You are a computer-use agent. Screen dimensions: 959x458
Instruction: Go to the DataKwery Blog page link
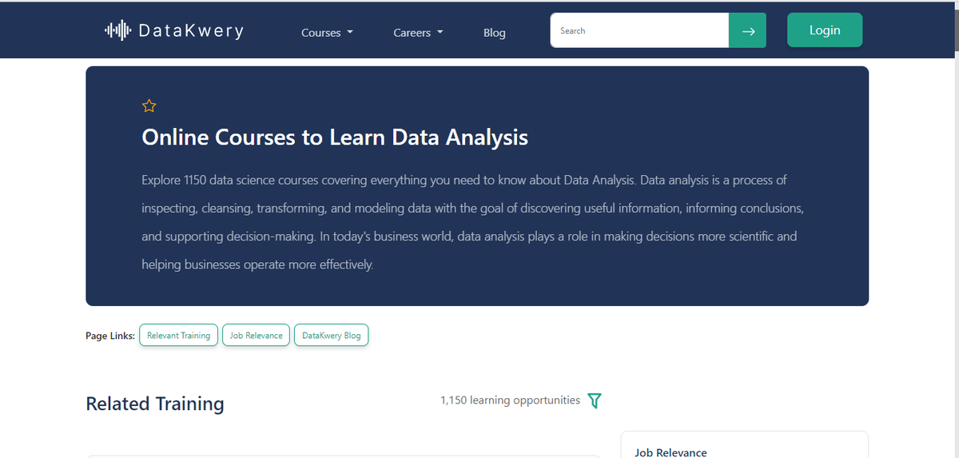[x=331, y=336]
